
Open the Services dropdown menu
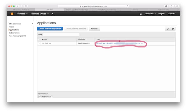click(22, 14)
